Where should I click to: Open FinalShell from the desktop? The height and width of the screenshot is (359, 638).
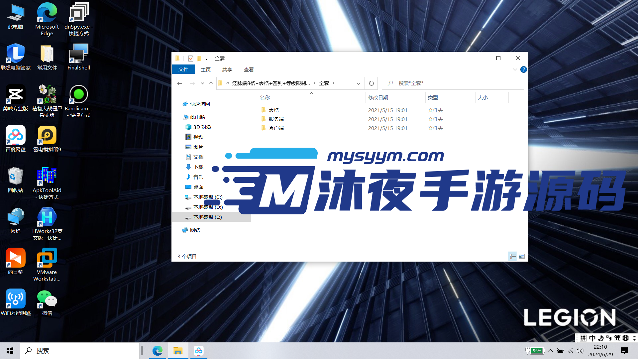click(x=78, y=53)
